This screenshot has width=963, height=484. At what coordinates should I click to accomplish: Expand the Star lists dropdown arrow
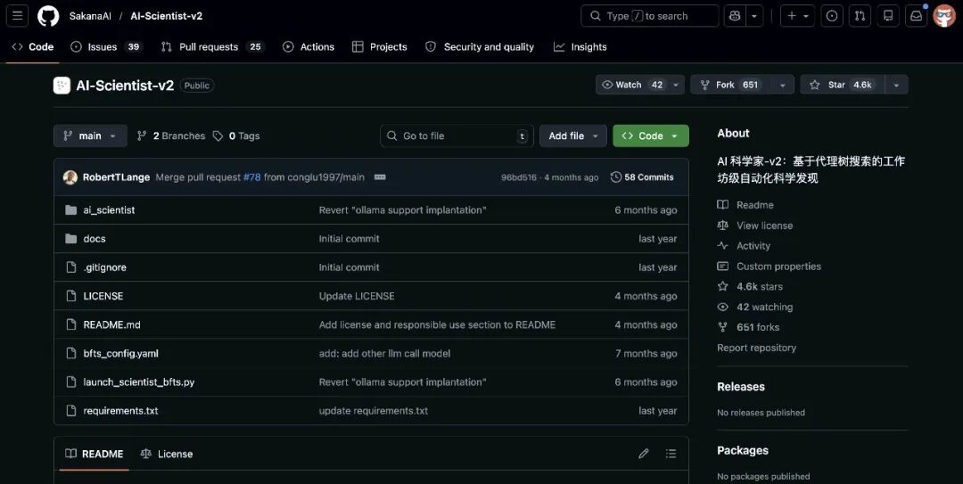click(897, 85)
